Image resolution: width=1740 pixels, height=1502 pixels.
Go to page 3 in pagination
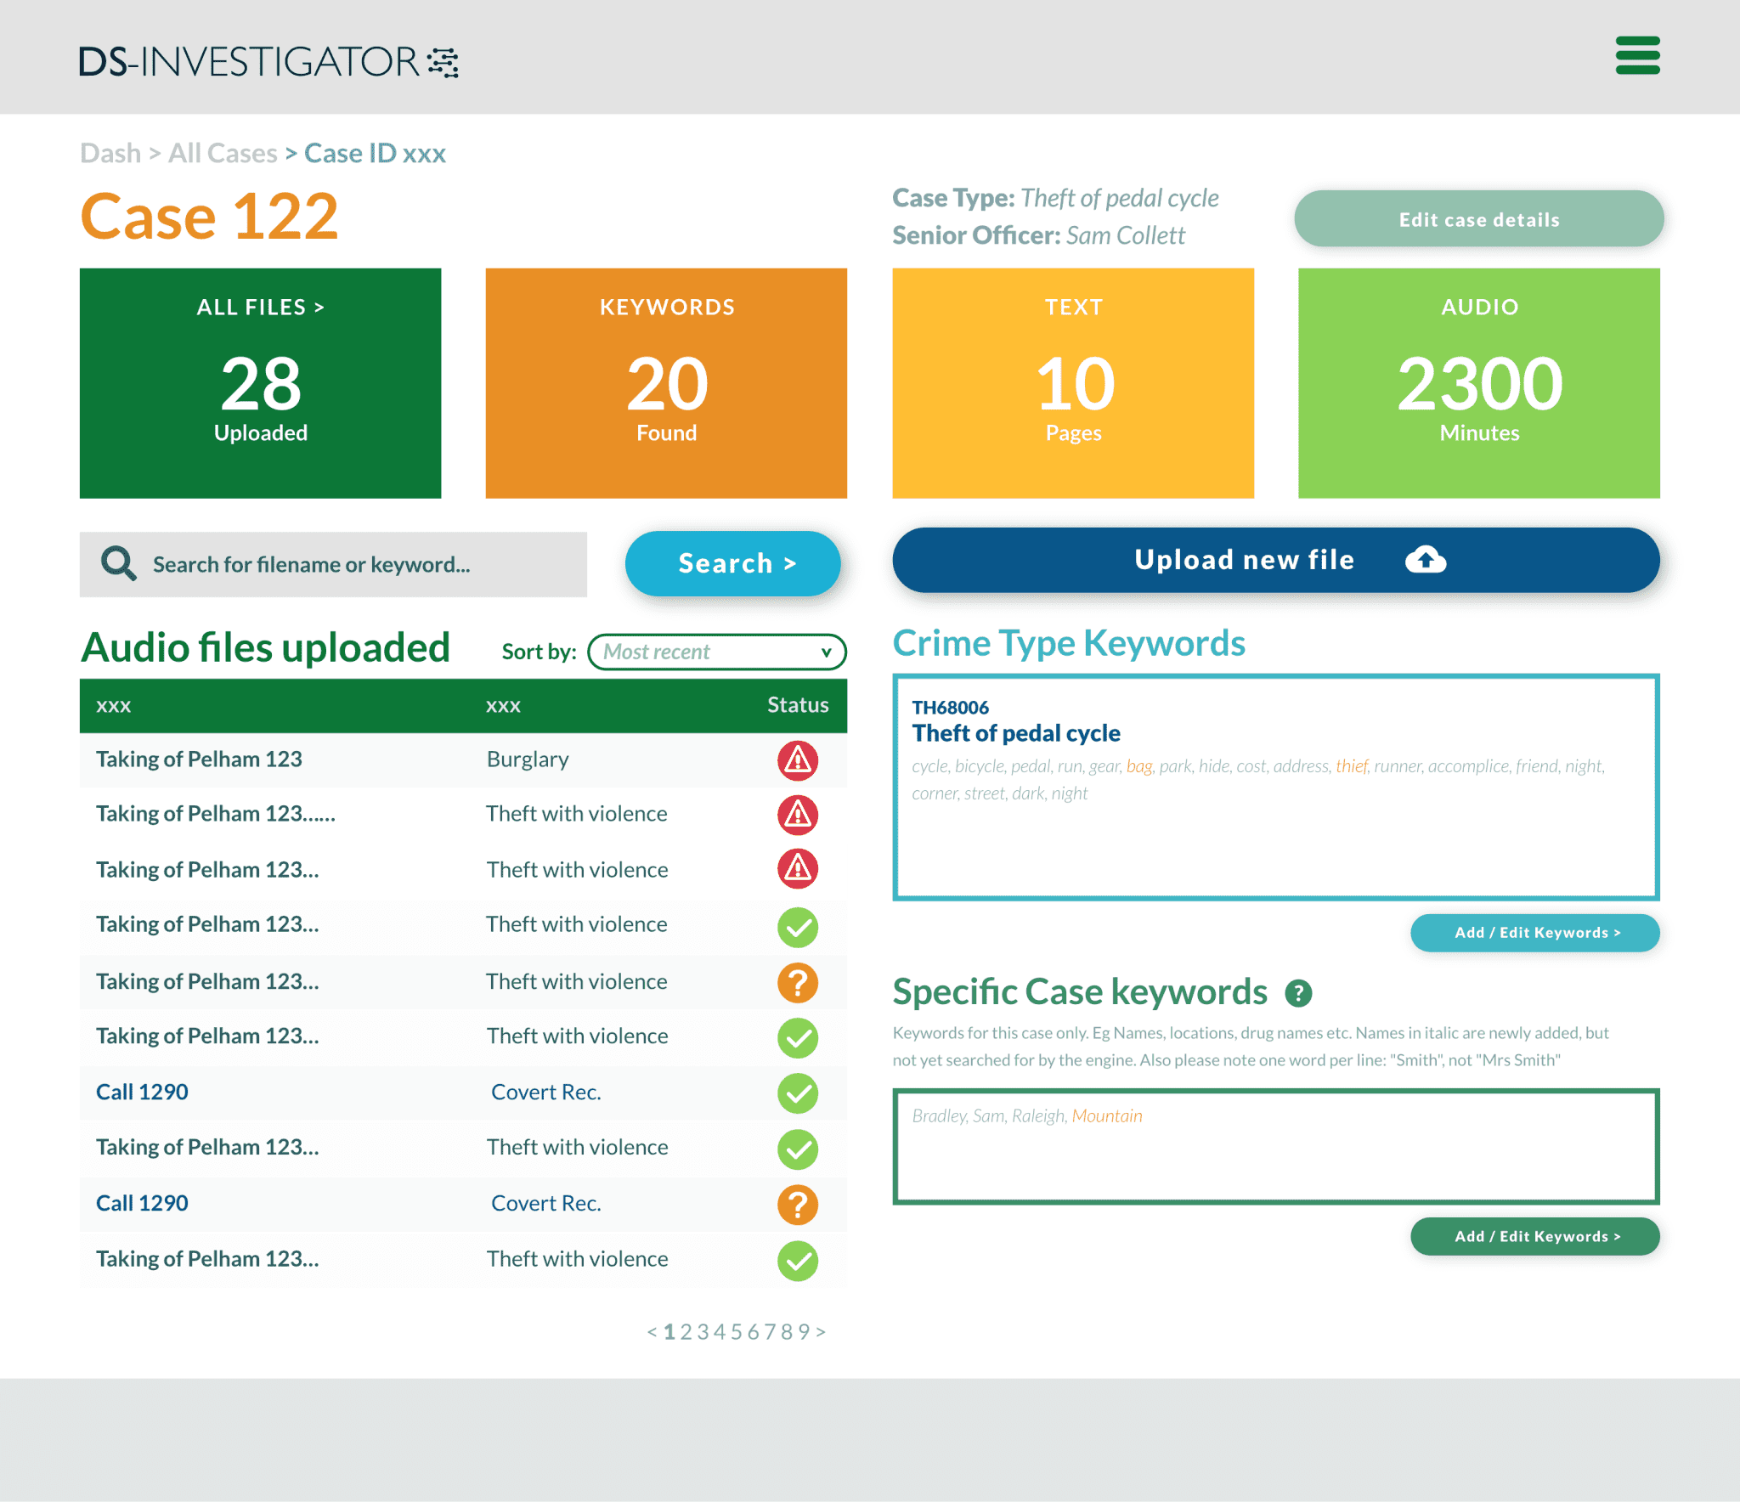pos(703,1332)
